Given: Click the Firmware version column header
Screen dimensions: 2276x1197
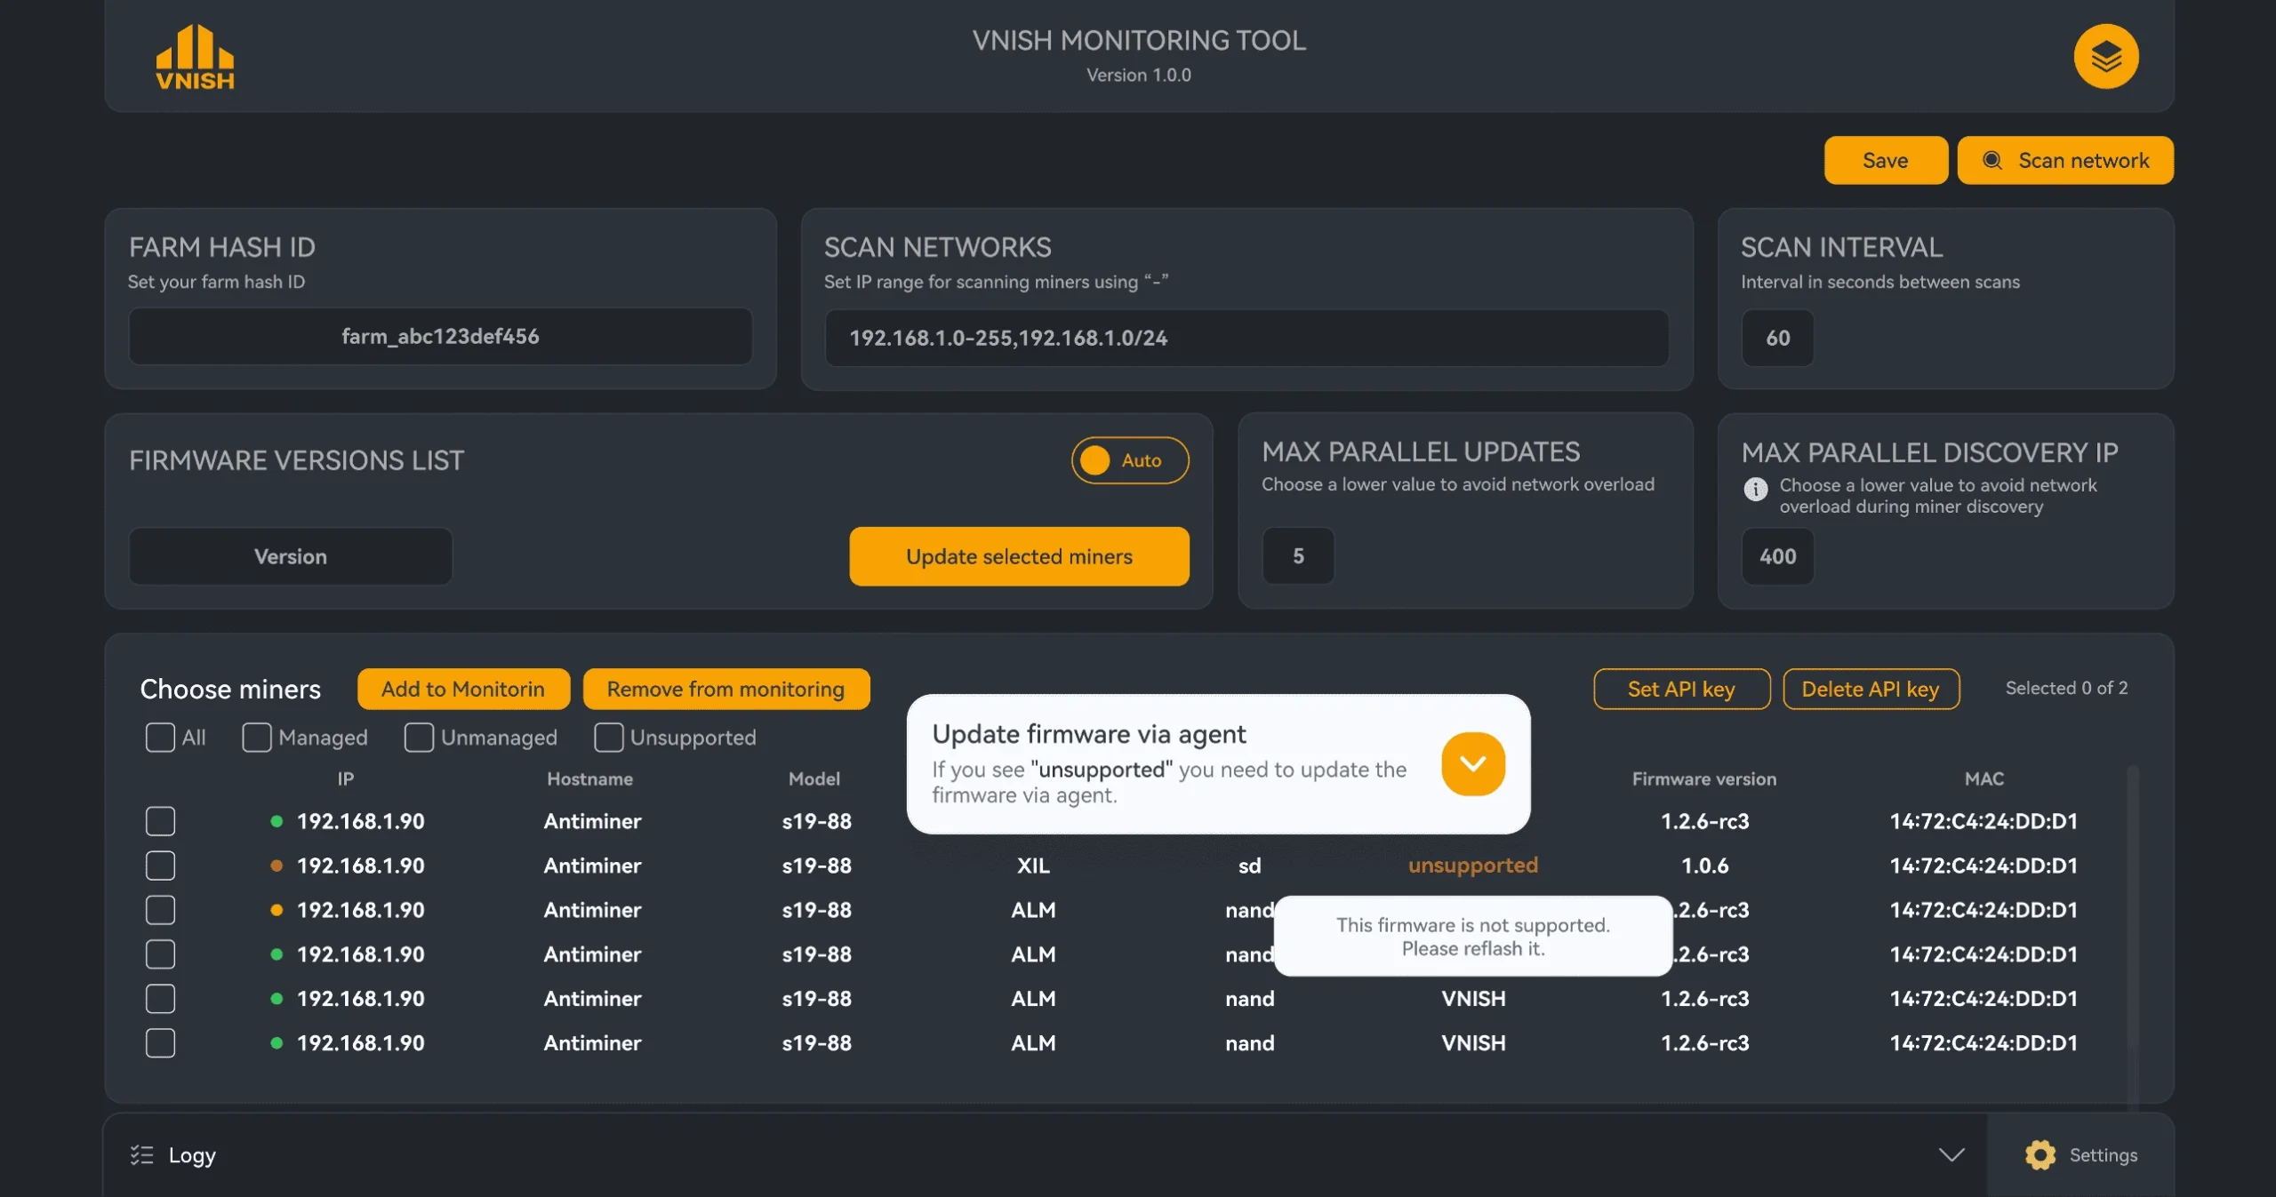Looking at the screenshot, I should click(1703, 779).
